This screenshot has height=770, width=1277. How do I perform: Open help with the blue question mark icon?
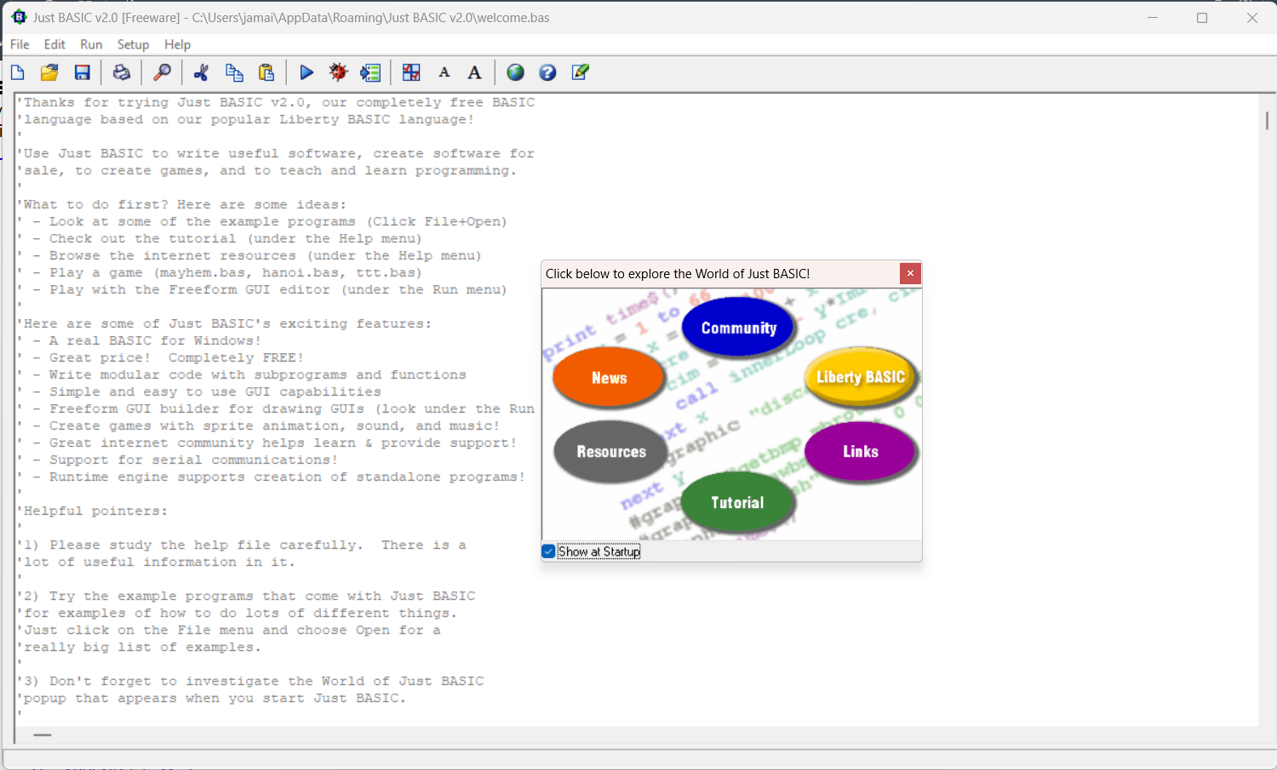pyautogui.click(x=547, y=72)
